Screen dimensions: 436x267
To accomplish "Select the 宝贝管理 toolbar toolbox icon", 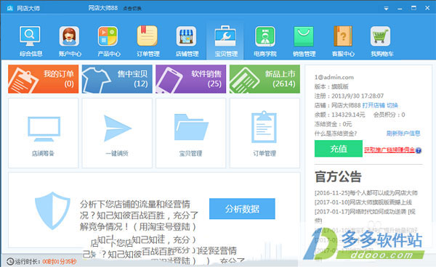I will (x=225, y=41).
